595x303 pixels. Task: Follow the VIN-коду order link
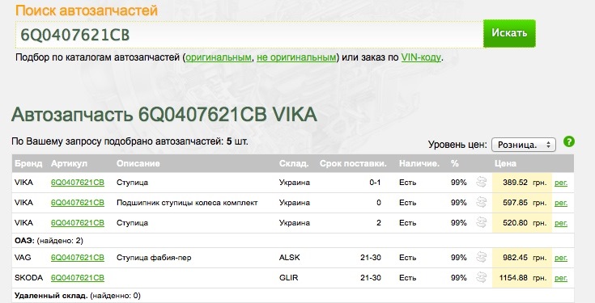[421, 57]
